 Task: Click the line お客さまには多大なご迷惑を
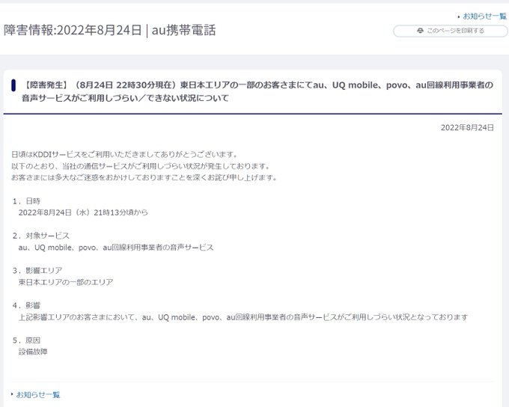pyautogui.click(x=144, y=177)
